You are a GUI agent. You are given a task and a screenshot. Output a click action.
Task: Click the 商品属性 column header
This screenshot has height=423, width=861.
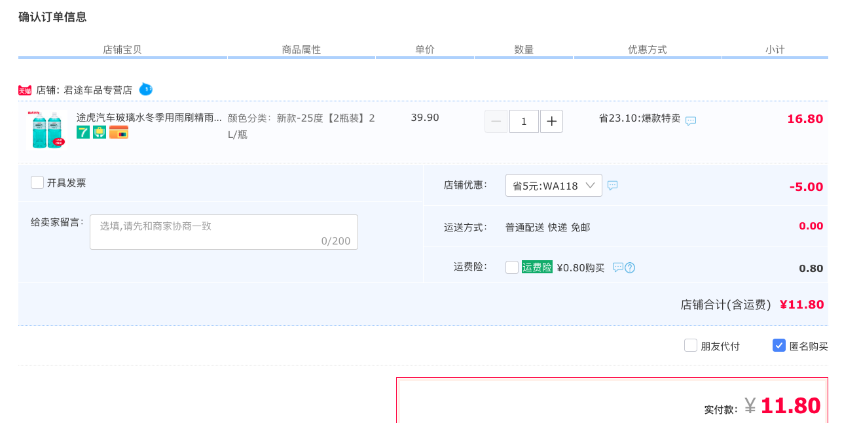(x=301, y=50)
